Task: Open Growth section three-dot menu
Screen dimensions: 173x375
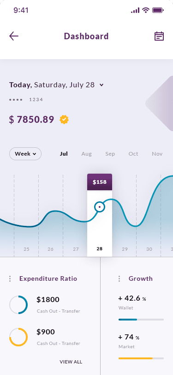Action: (x=119, y=278)
